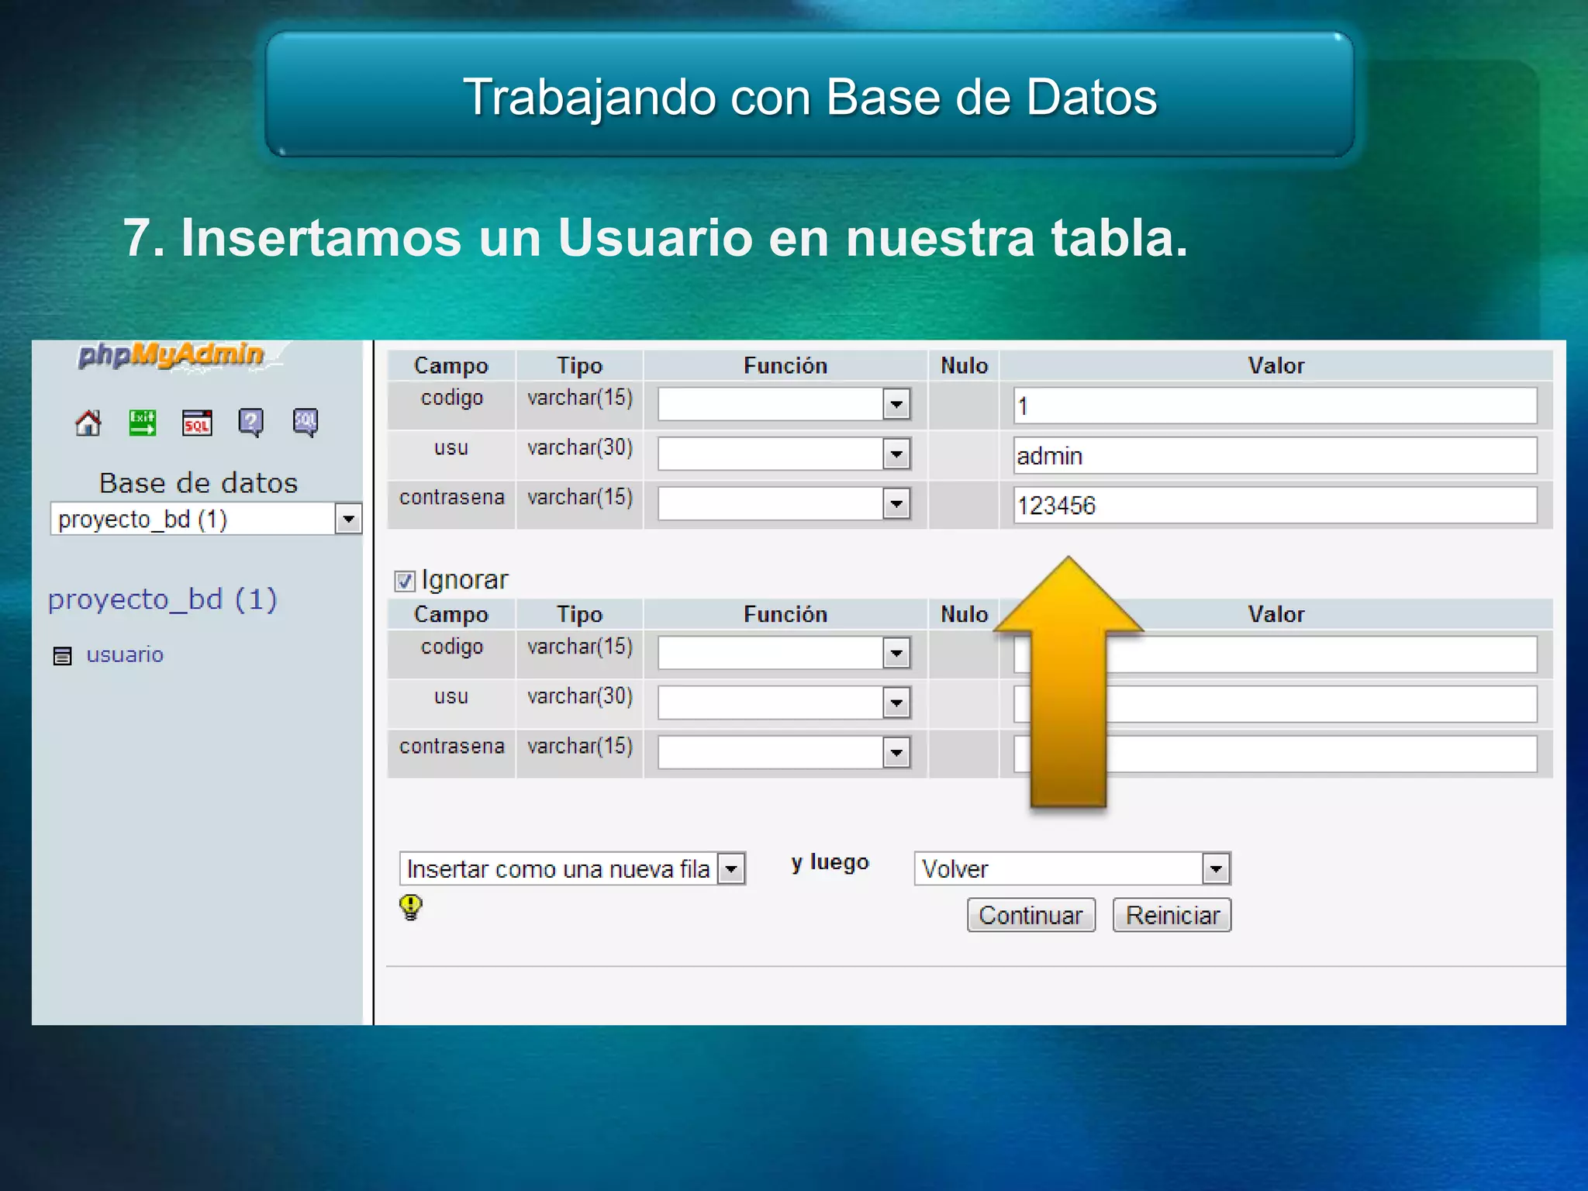Click the usuario table icon
Viewport: 1588px width, 1191px height.
pos(62,656)
